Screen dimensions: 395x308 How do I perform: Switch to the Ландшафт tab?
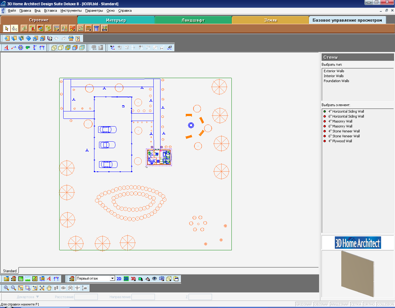coord(193,20)
